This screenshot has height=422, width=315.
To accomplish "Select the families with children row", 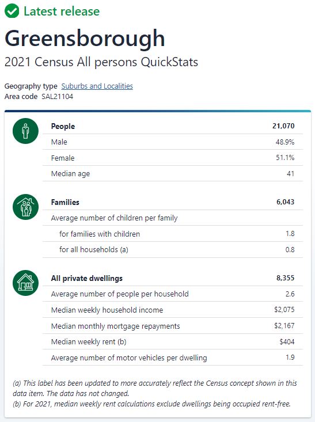I will (x=173, y=234).
